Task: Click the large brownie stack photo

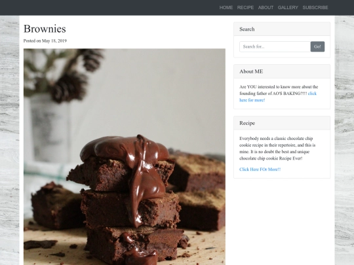Action: (x=125, y=157)
